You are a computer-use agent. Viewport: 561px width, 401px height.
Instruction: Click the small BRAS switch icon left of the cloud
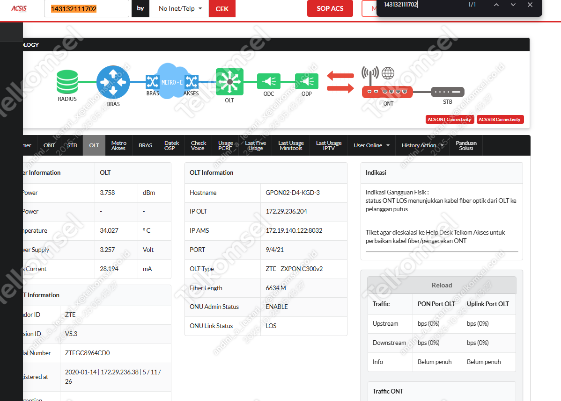[x=152, y=82]
